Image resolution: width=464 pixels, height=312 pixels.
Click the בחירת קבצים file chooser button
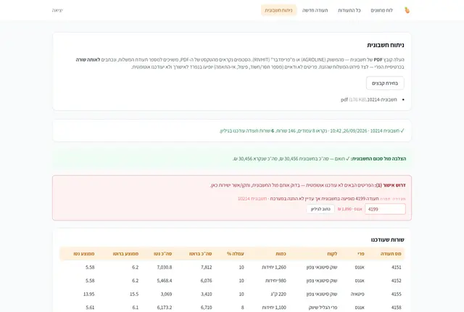[x=385, y=83]
